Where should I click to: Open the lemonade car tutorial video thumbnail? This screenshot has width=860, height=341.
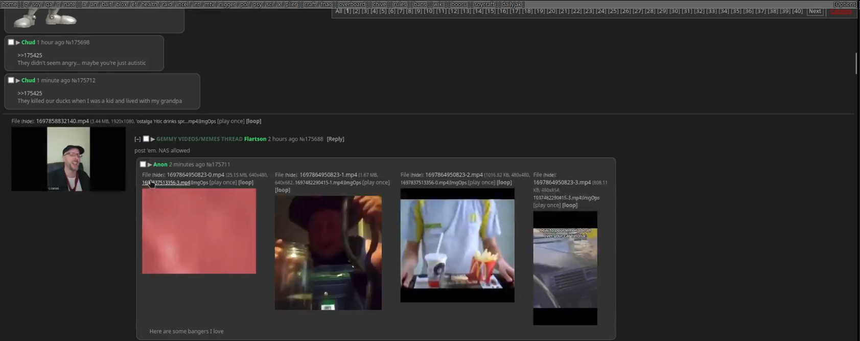tap(565, 268)
